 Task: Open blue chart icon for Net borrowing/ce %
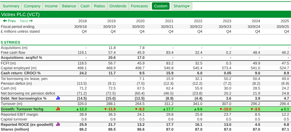pyautogui.click(x=58, y=98)
